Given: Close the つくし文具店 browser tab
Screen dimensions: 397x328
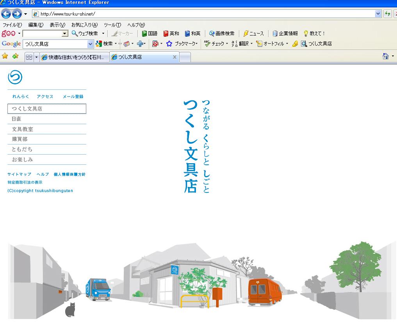Looking at the screenshot, I should (174, 57).
